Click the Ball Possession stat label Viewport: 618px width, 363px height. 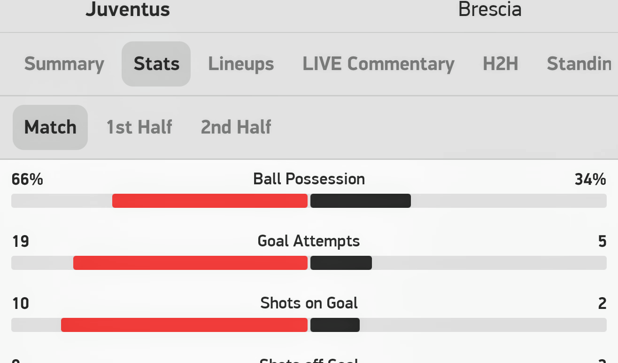pos(309,179)
